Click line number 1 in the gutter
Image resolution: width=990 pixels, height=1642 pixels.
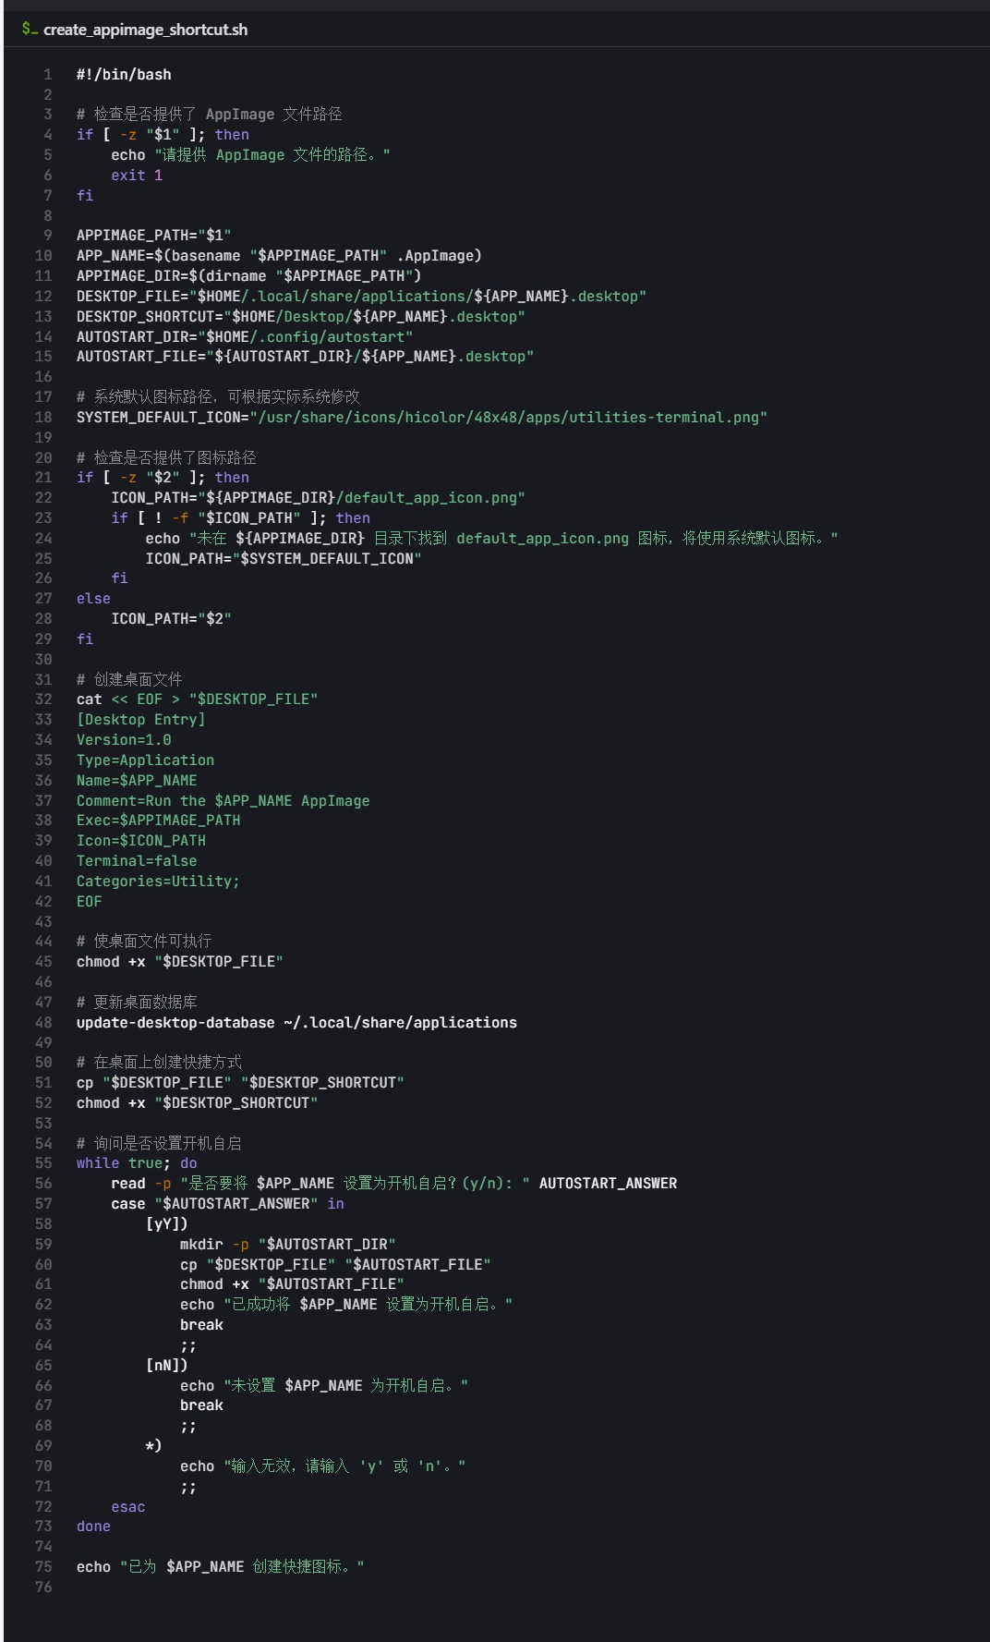click(x=48, y=74)
